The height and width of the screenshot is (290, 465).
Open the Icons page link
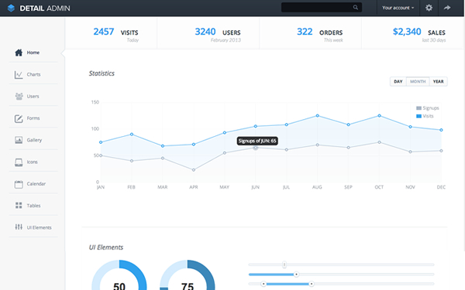[33, 162]
